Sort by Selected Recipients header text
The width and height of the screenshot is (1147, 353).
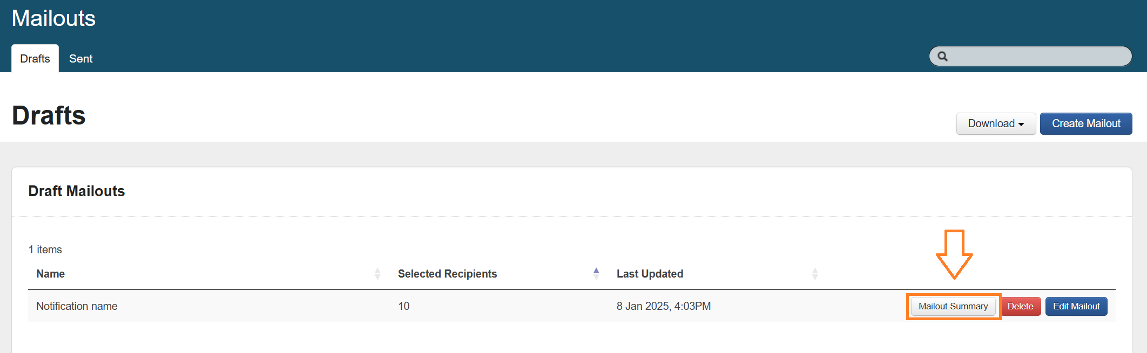click(x=447, y=274)
